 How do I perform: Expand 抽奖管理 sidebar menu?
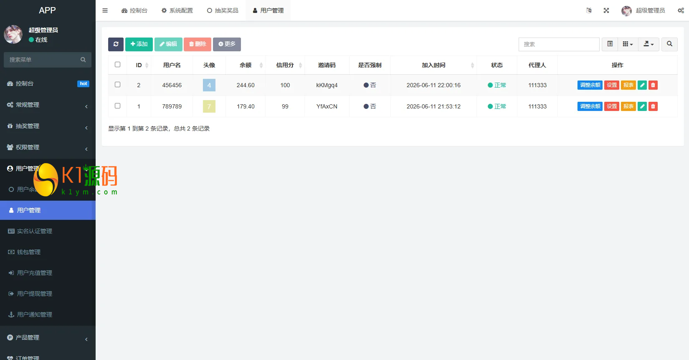(x=48, y=126)
